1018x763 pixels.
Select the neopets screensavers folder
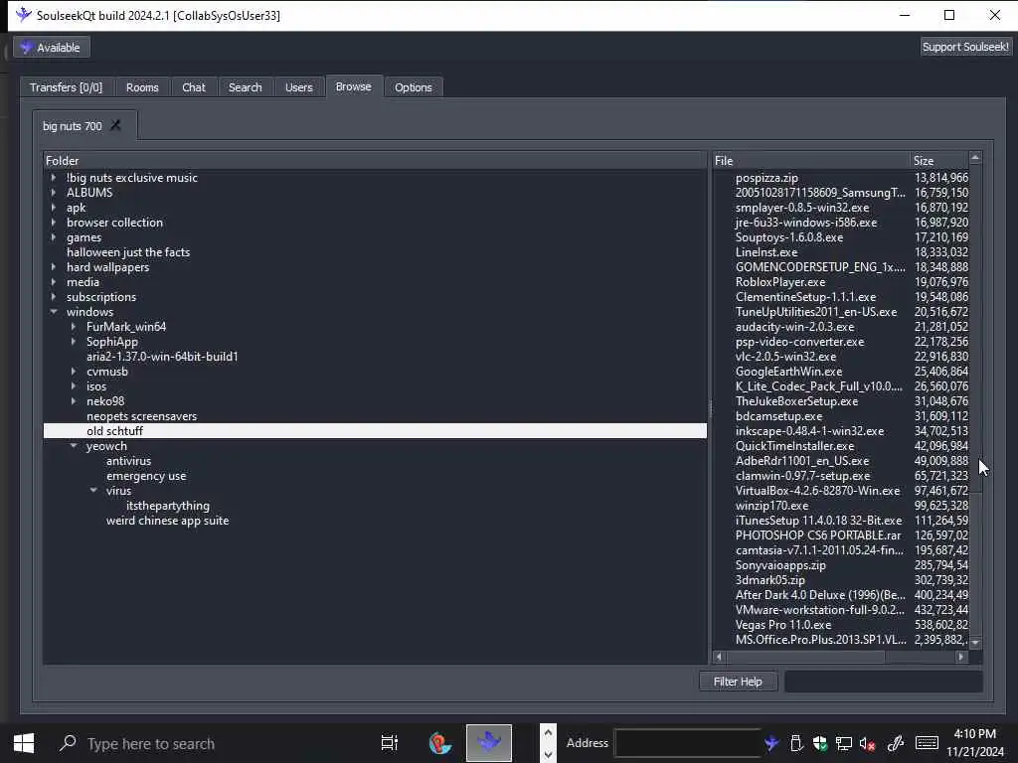(141, 416)
